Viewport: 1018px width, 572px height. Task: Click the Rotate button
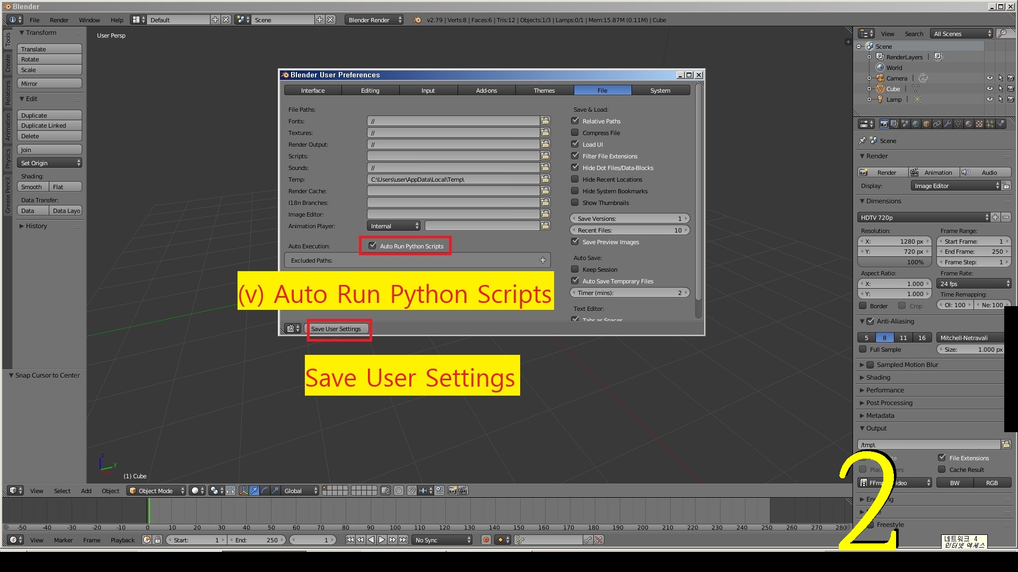[x=49, y=59]
